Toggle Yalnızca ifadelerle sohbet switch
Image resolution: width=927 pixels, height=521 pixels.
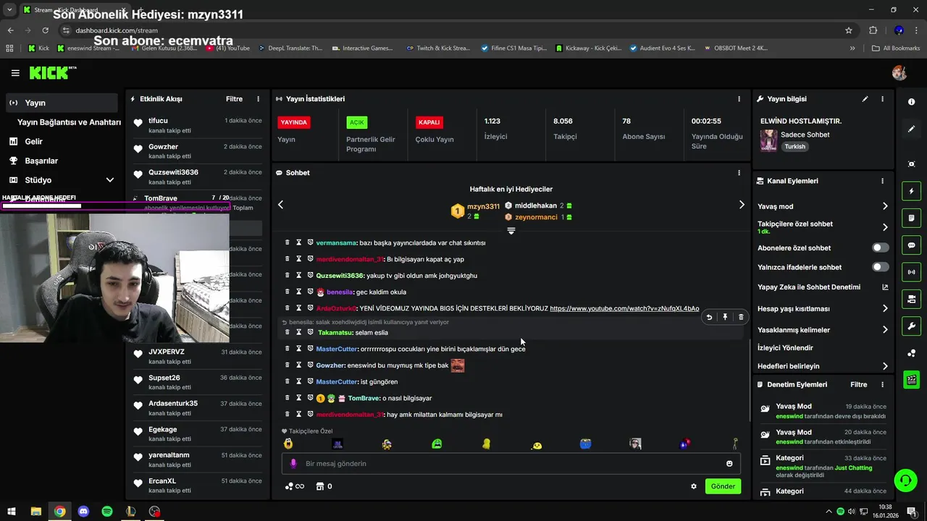pos(880,267)
